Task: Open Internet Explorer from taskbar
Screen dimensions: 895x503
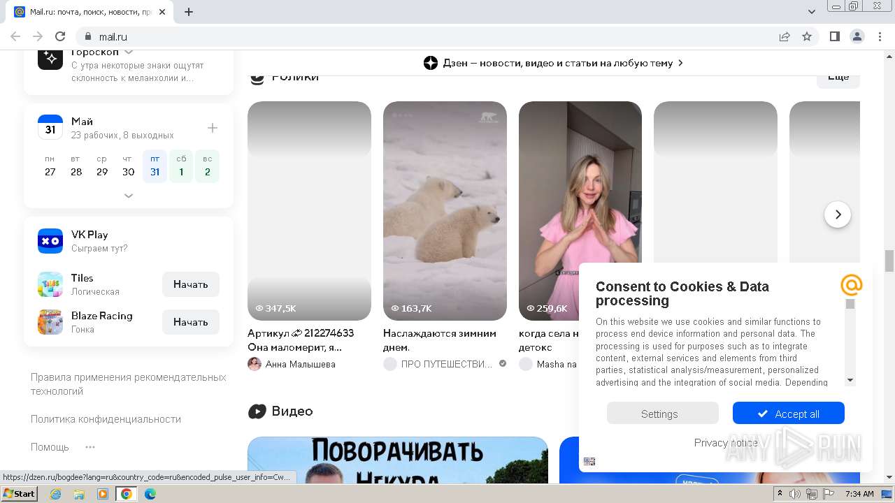Action: 56,494
